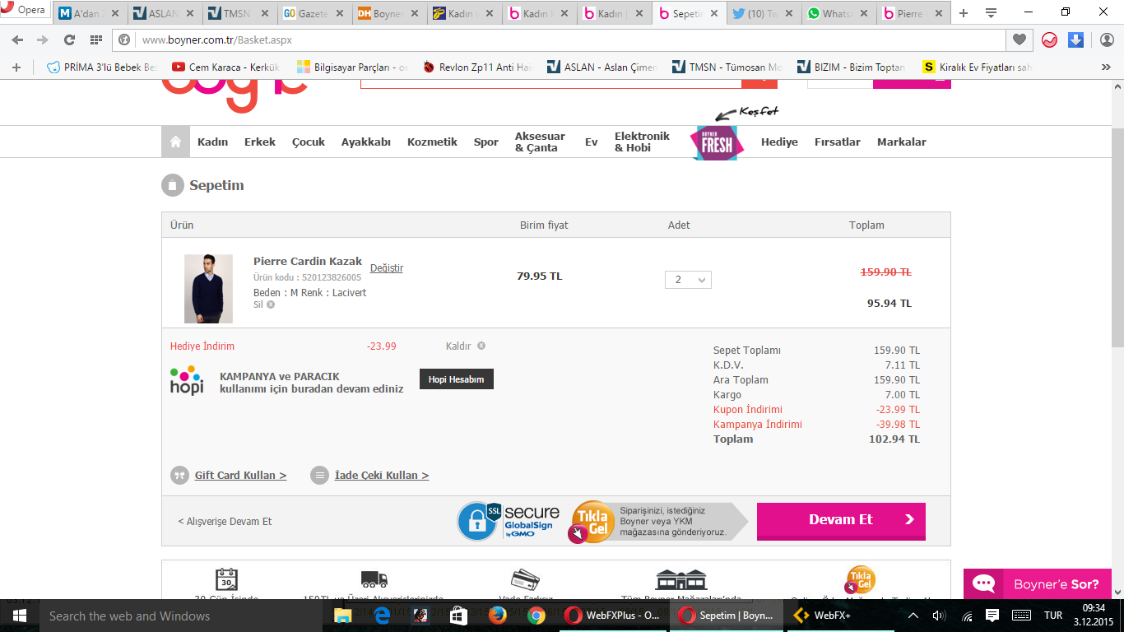
Task: Click the new tab plus button
Action: coord(964,13)
